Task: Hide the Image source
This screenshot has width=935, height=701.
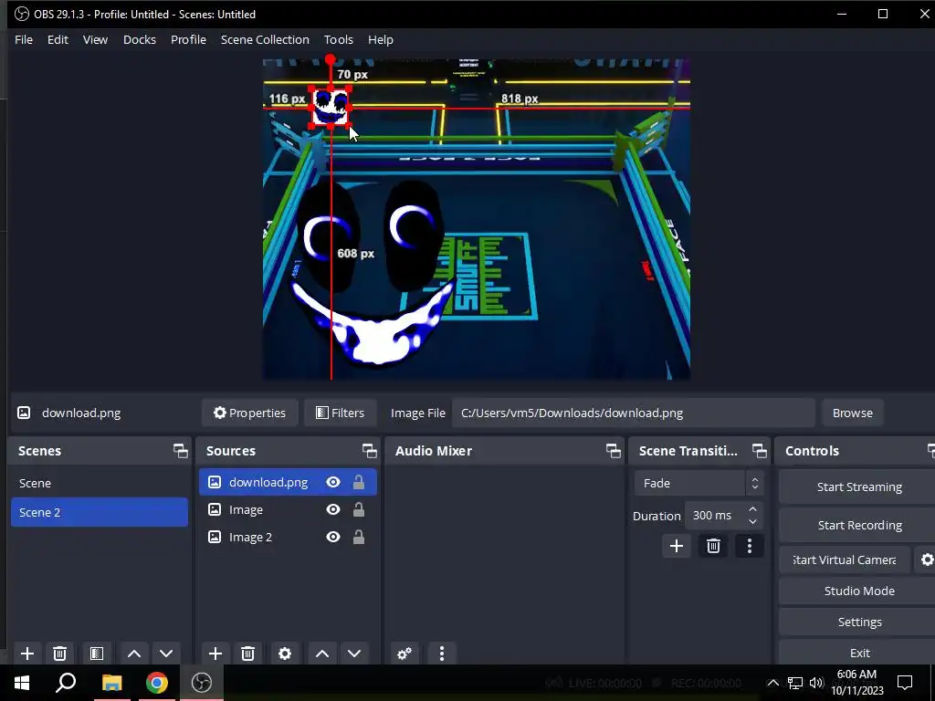Action: (333, 509)
